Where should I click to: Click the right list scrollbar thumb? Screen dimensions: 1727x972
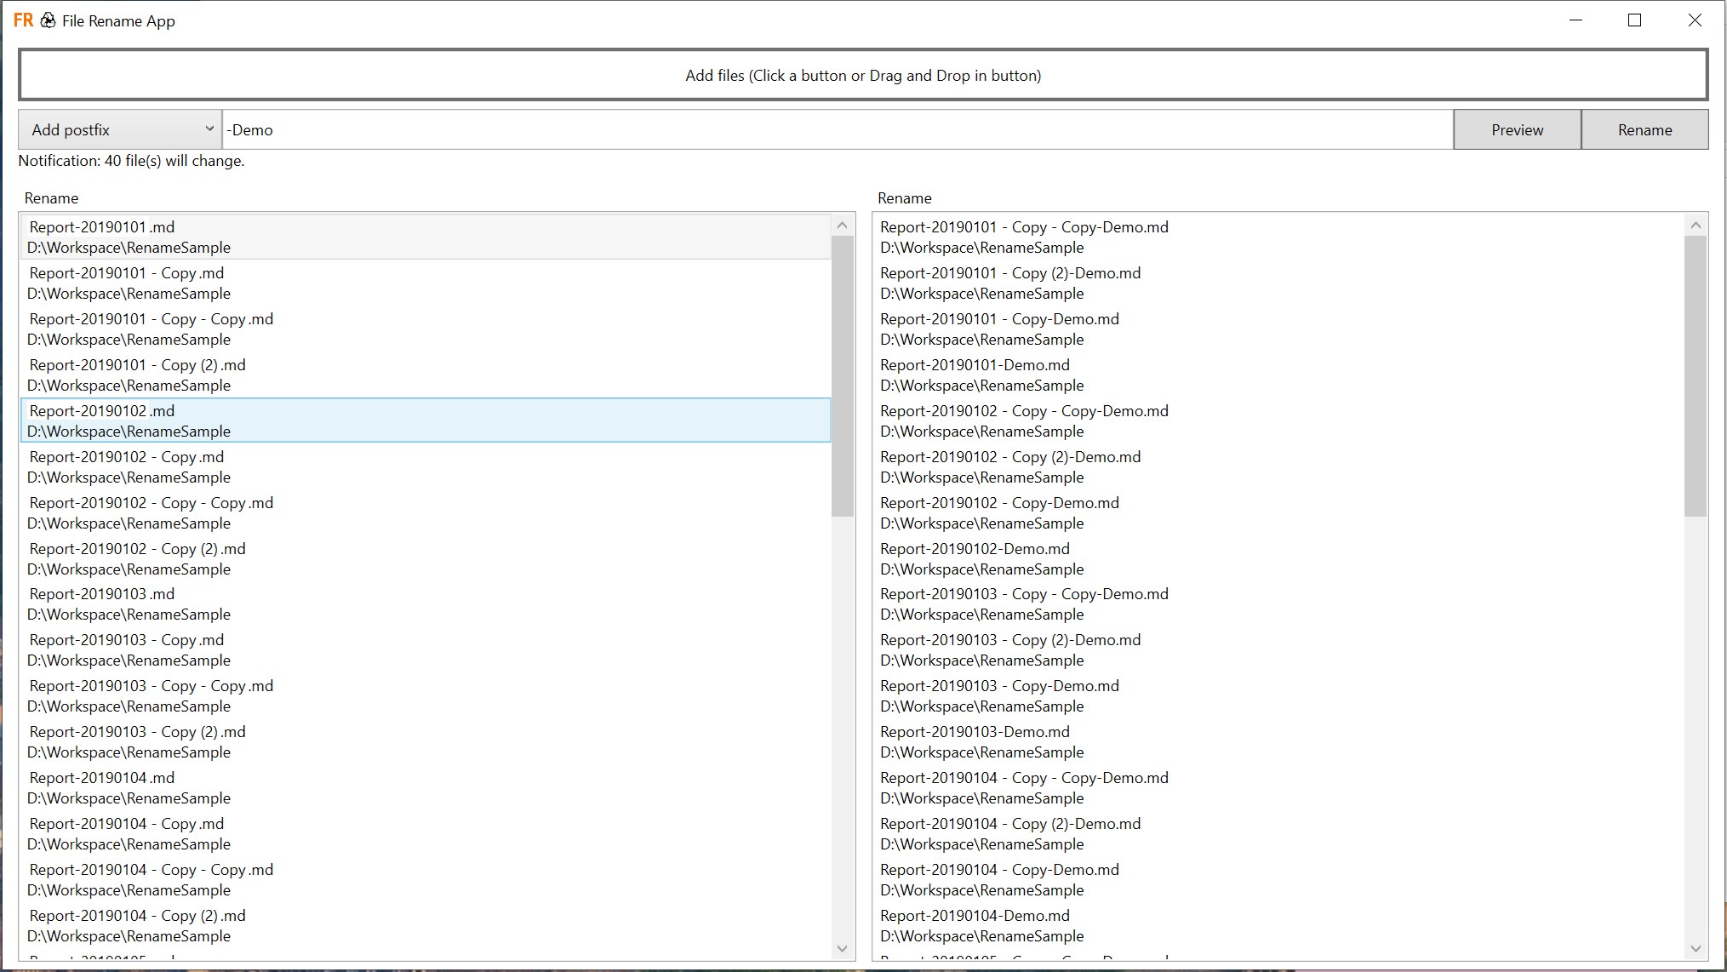click(1695, 375)
